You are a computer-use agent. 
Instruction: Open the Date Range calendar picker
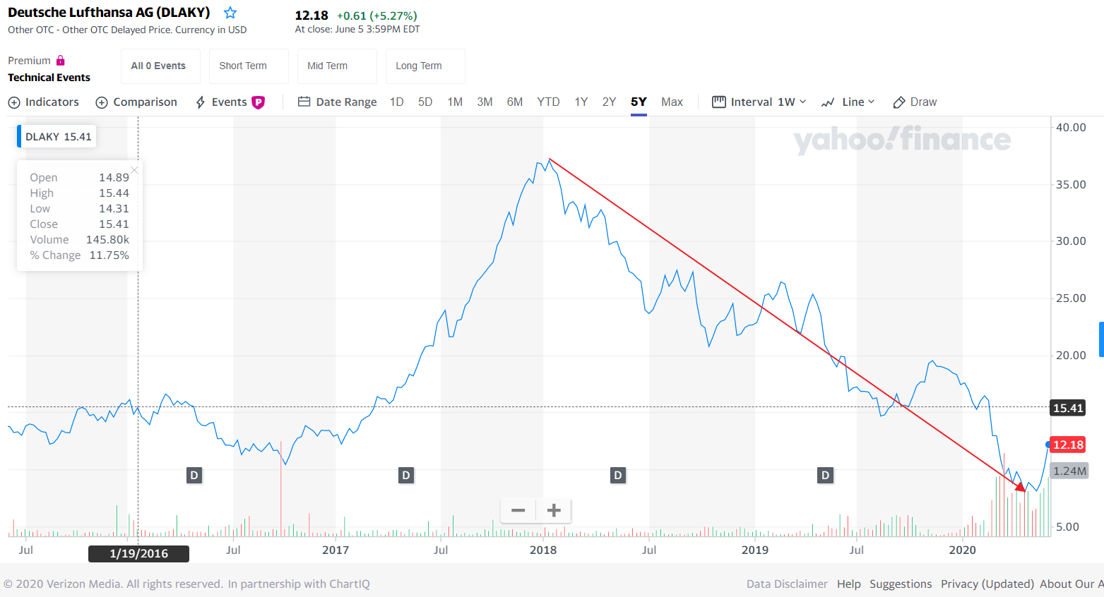click(337, 102)
